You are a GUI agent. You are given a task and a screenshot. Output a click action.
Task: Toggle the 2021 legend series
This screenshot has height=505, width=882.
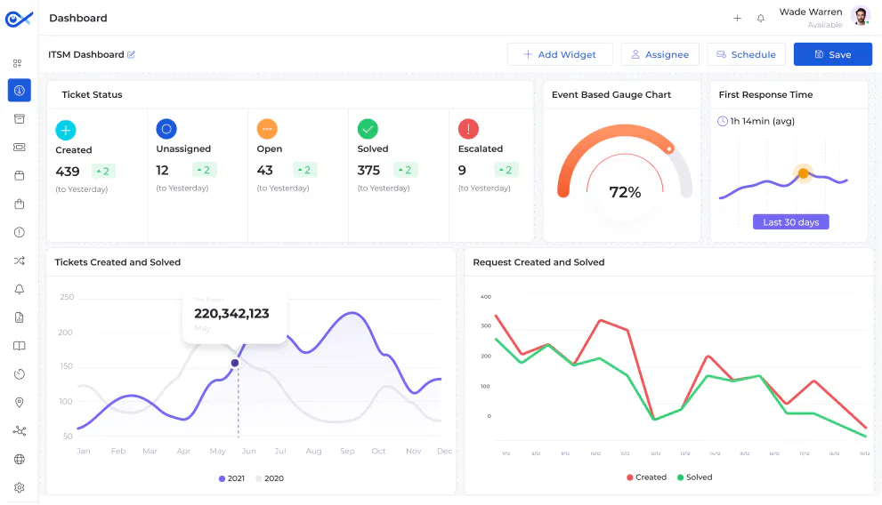tap(231, 478)
